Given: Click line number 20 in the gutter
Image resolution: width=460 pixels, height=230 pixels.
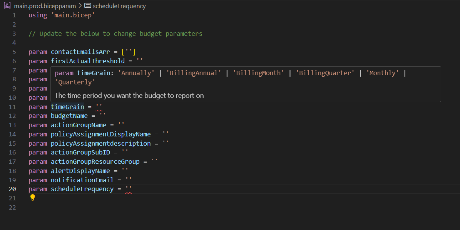Looking at the screenshot, I should [12, 189].
